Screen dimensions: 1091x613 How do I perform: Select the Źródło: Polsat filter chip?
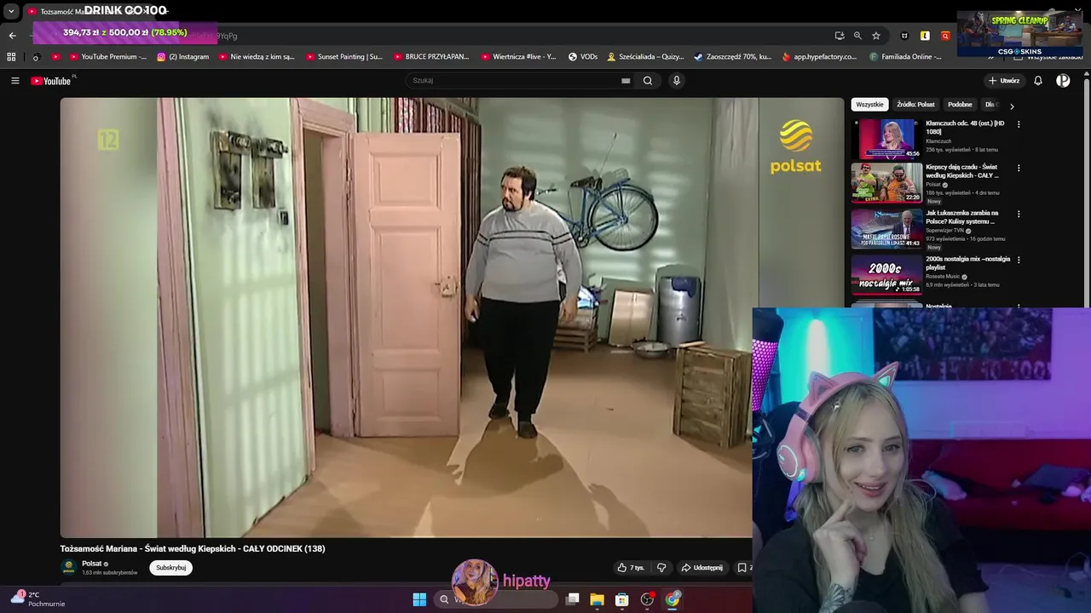(x=915, y=105)
